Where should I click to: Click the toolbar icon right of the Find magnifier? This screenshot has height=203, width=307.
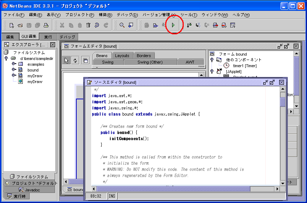(x=131, y=25)
